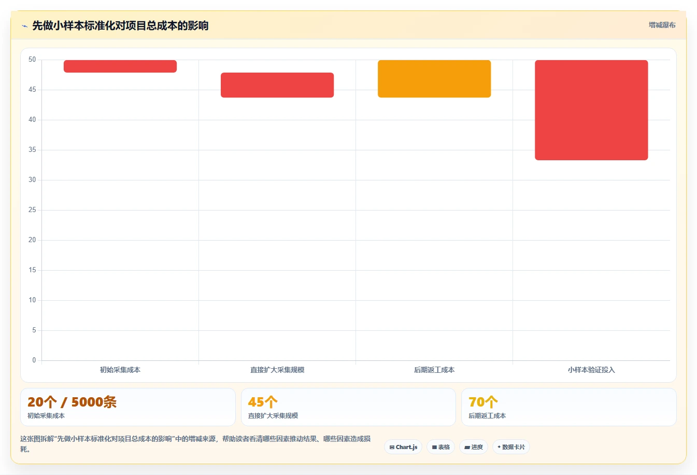This screenshot has height=475, width=697.
Task: Click the 后期返工成本 caption in the stat card
Action: click(x=487, y=416)
